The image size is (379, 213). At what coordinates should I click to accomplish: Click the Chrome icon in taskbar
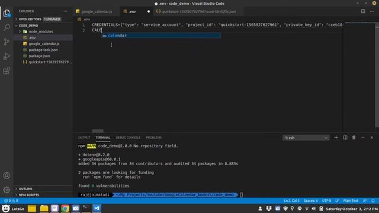(x=65, y=208)
